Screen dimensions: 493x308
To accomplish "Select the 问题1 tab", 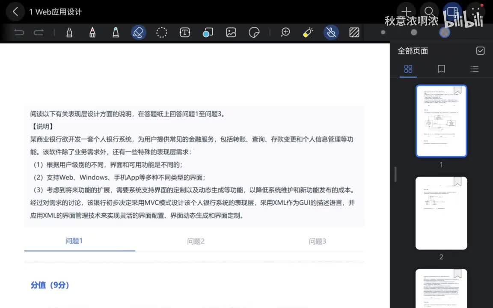I will click(74, 241).
